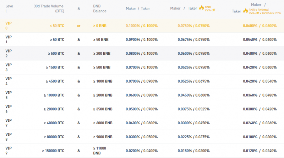Click the '≥ 0 BNB' balance cell
The height and width of the screenshot is (158, 284).
tap(100, 26)
